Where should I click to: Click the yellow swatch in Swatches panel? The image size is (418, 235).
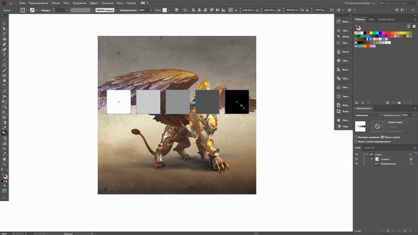(371, 33)
